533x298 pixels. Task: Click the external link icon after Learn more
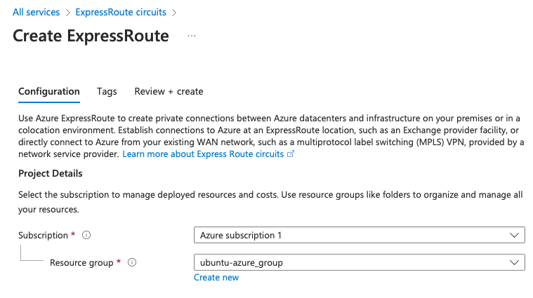tap(291, 154)
